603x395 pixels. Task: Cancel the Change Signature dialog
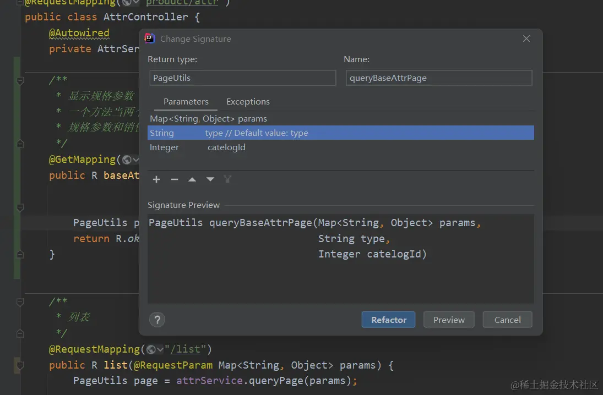507,320
